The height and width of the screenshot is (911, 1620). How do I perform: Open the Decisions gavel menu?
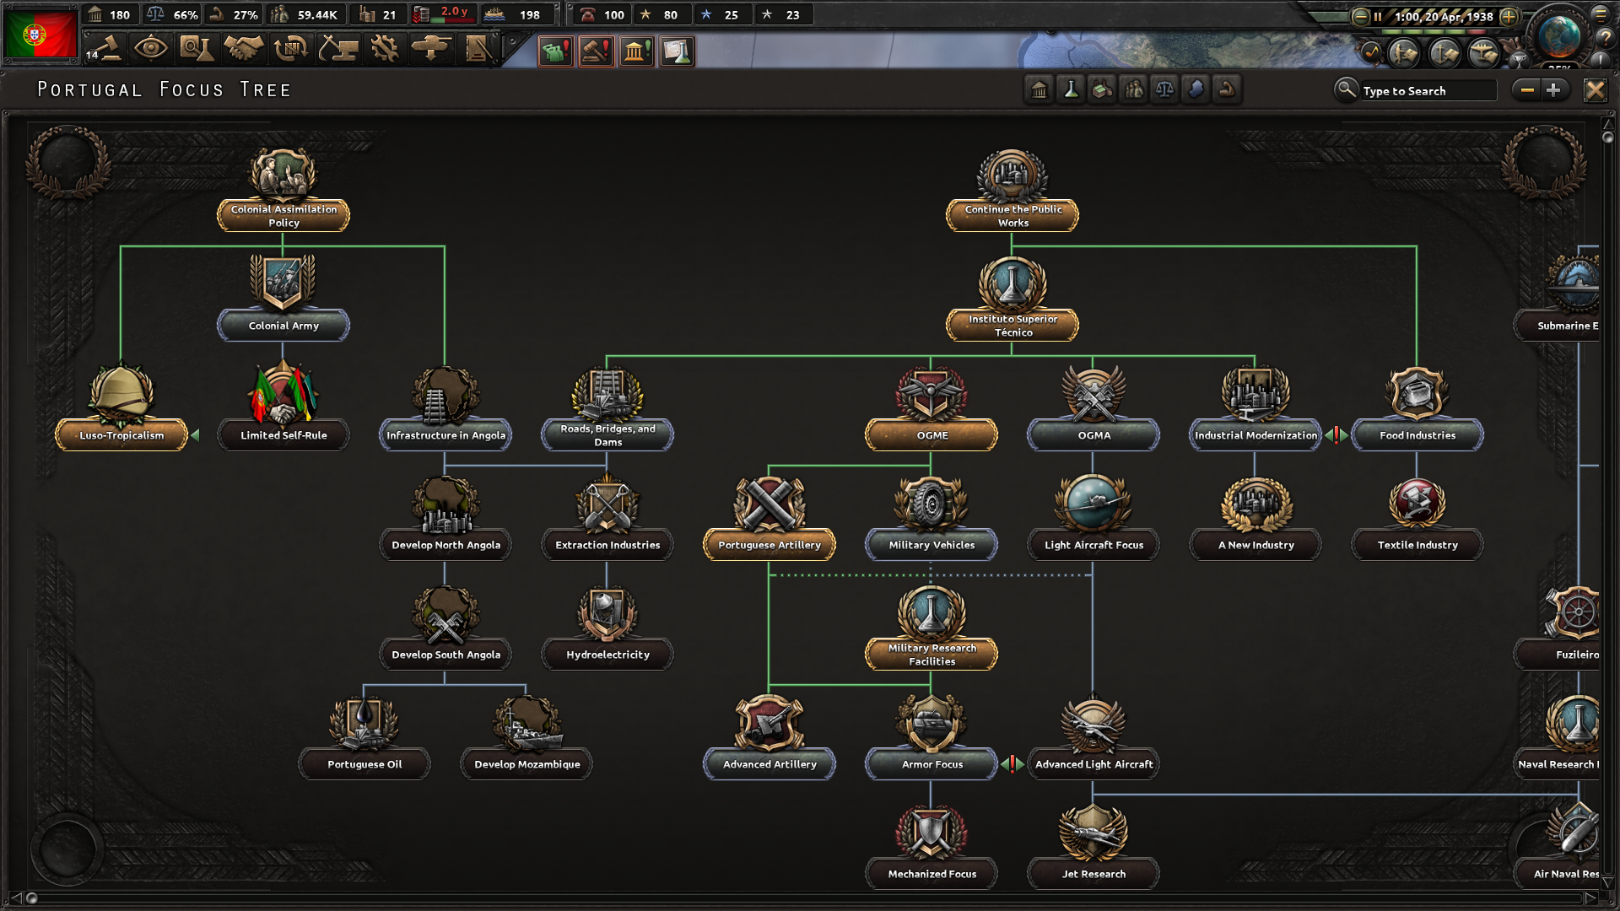coord(105,48)
